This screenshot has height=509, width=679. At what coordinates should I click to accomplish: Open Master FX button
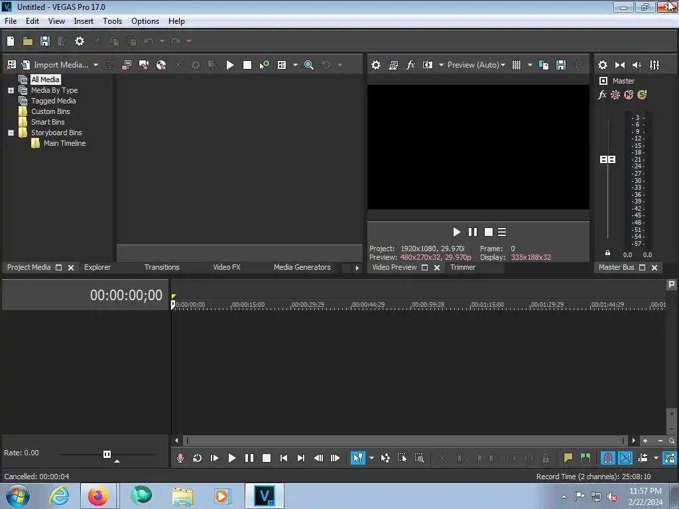[602, 95]
